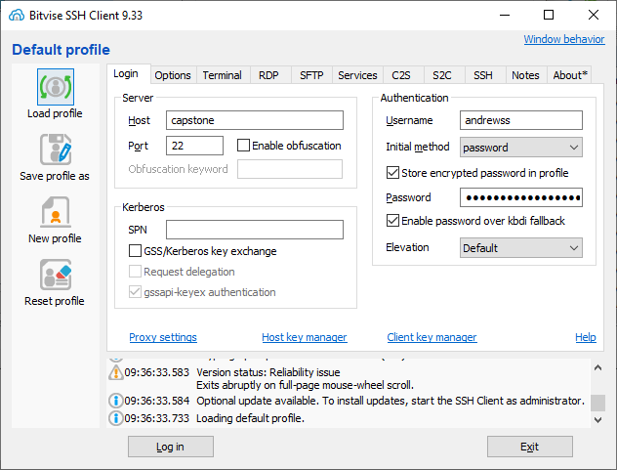The width and height of the screenshot is (617, 470).
Task: Click info icon beside Loading default profile
Action: 116,418
